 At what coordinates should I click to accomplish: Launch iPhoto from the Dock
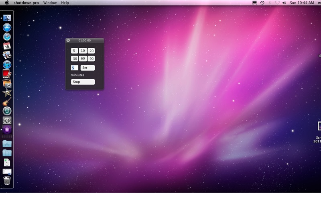(x=7, y=83)
